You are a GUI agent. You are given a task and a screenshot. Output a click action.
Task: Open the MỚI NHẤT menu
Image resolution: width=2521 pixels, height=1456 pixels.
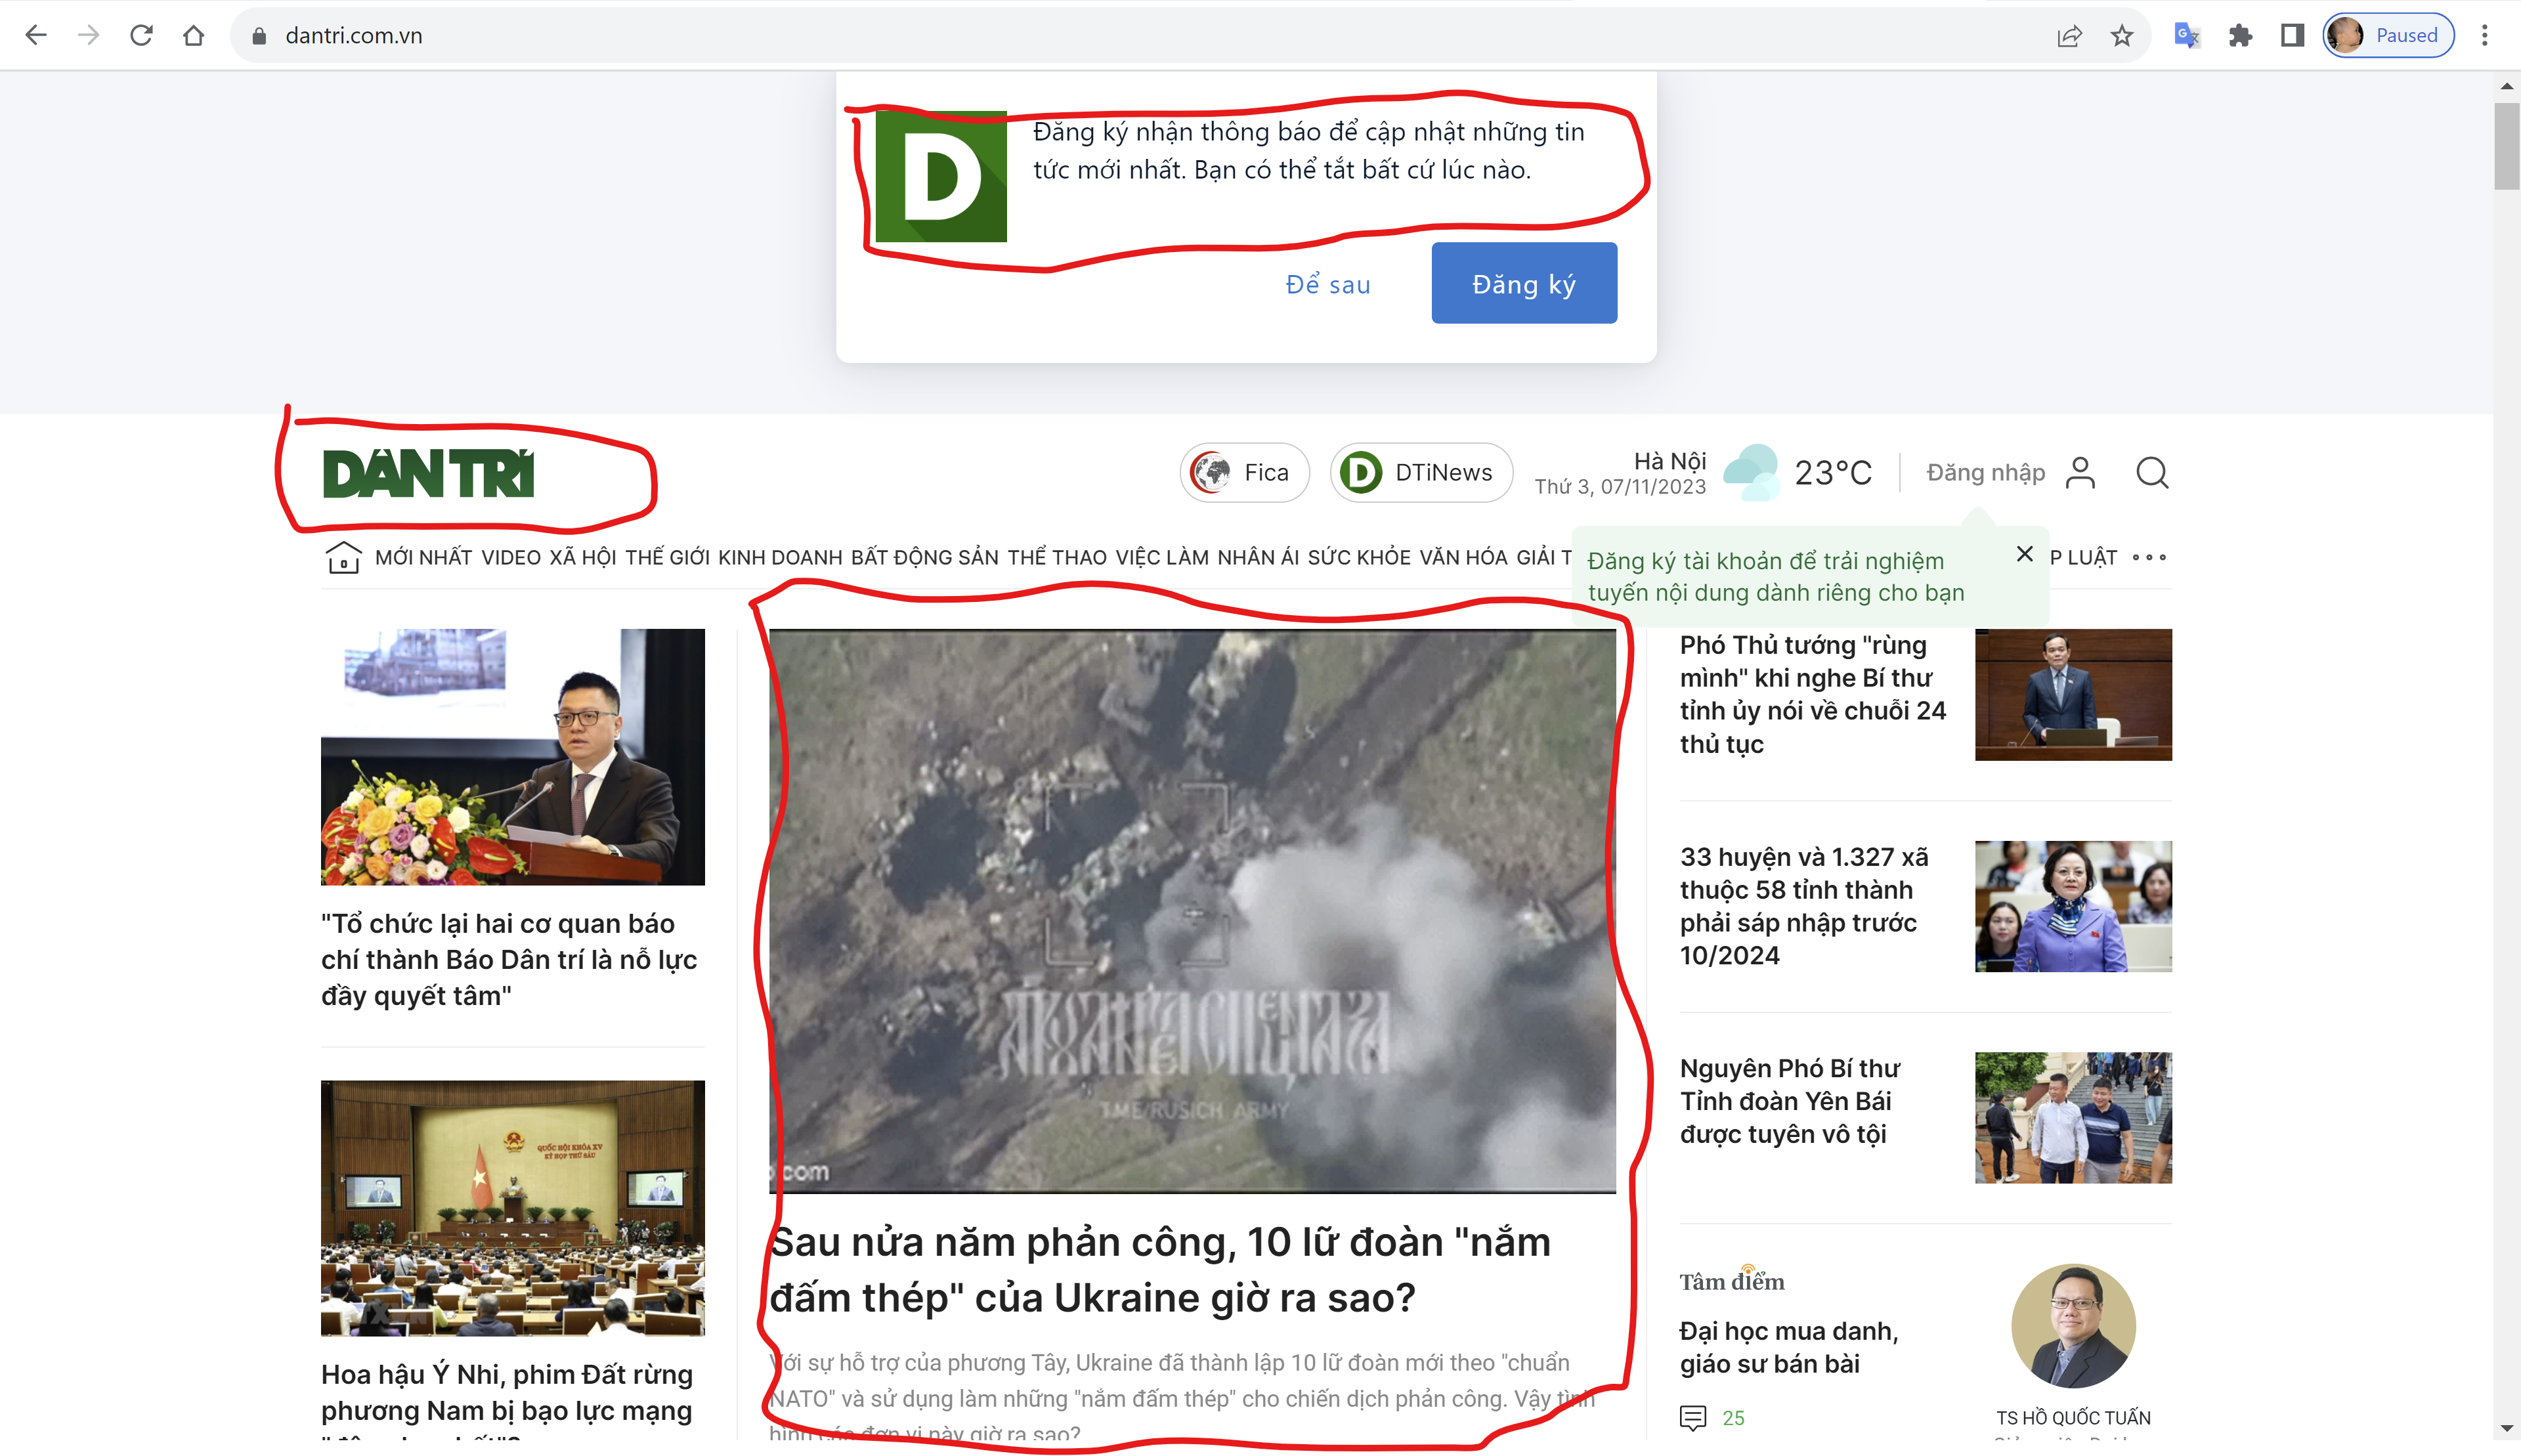423,558
